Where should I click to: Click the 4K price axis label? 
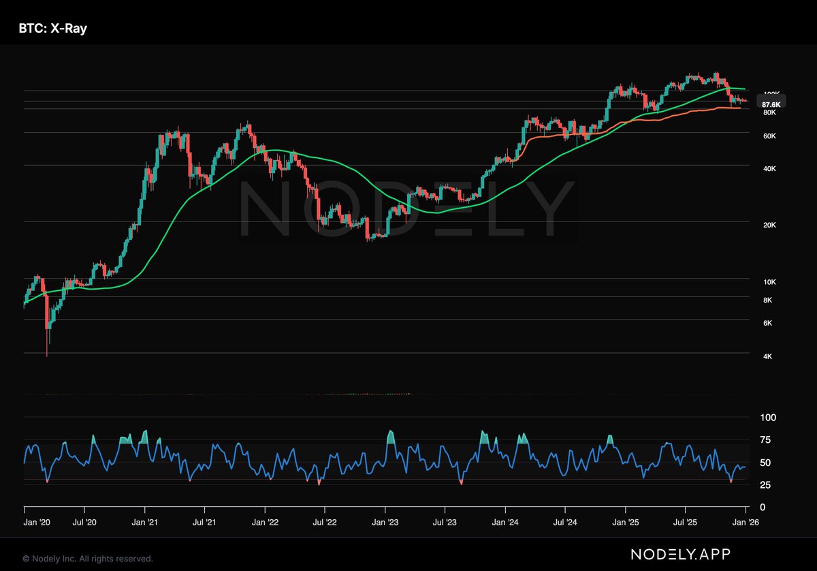tap(767, 356)
